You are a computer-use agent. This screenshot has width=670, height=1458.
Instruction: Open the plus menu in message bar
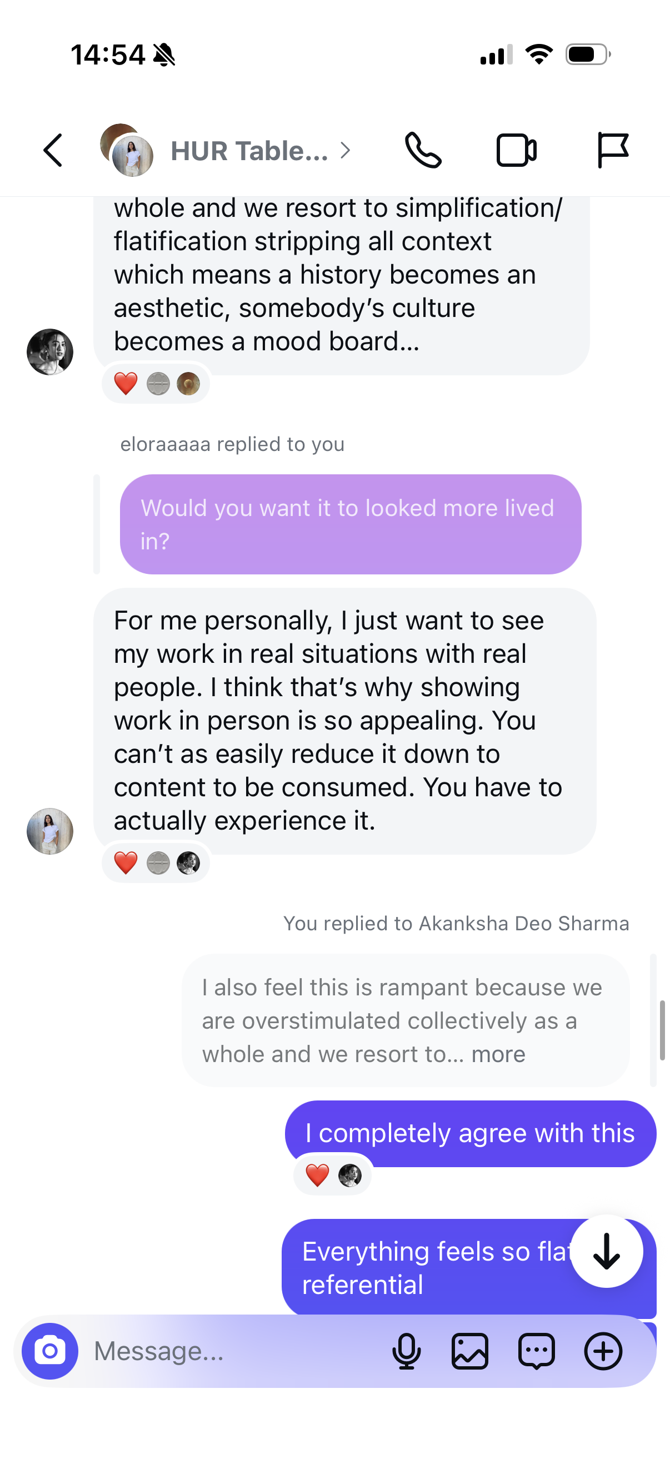(x=603, y=1351)
